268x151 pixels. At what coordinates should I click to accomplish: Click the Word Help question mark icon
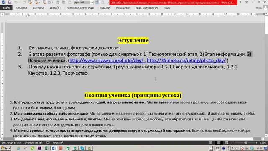point(240,3)
